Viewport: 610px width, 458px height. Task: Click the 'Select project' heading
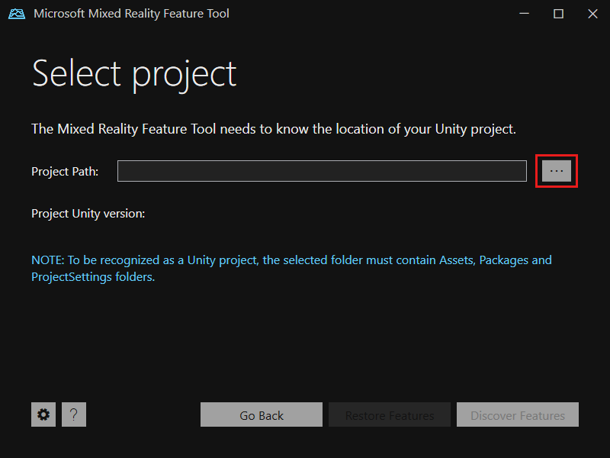pos(134,74)
